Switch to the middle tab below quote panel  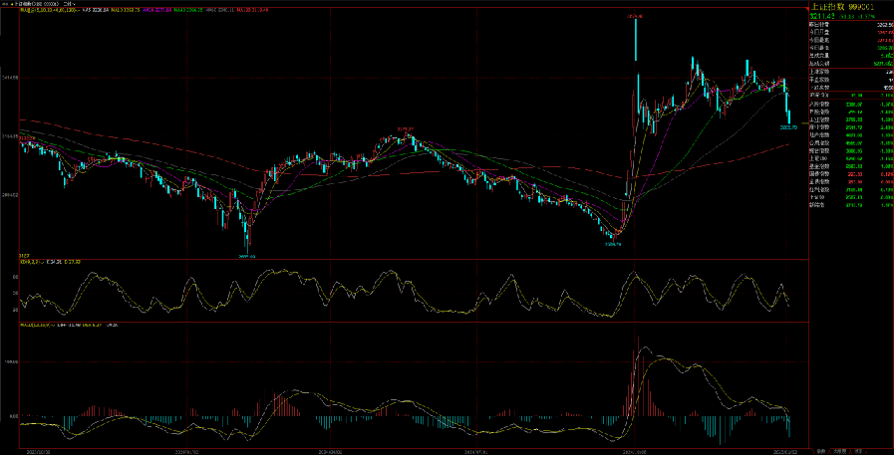click(x=838, y=449)
